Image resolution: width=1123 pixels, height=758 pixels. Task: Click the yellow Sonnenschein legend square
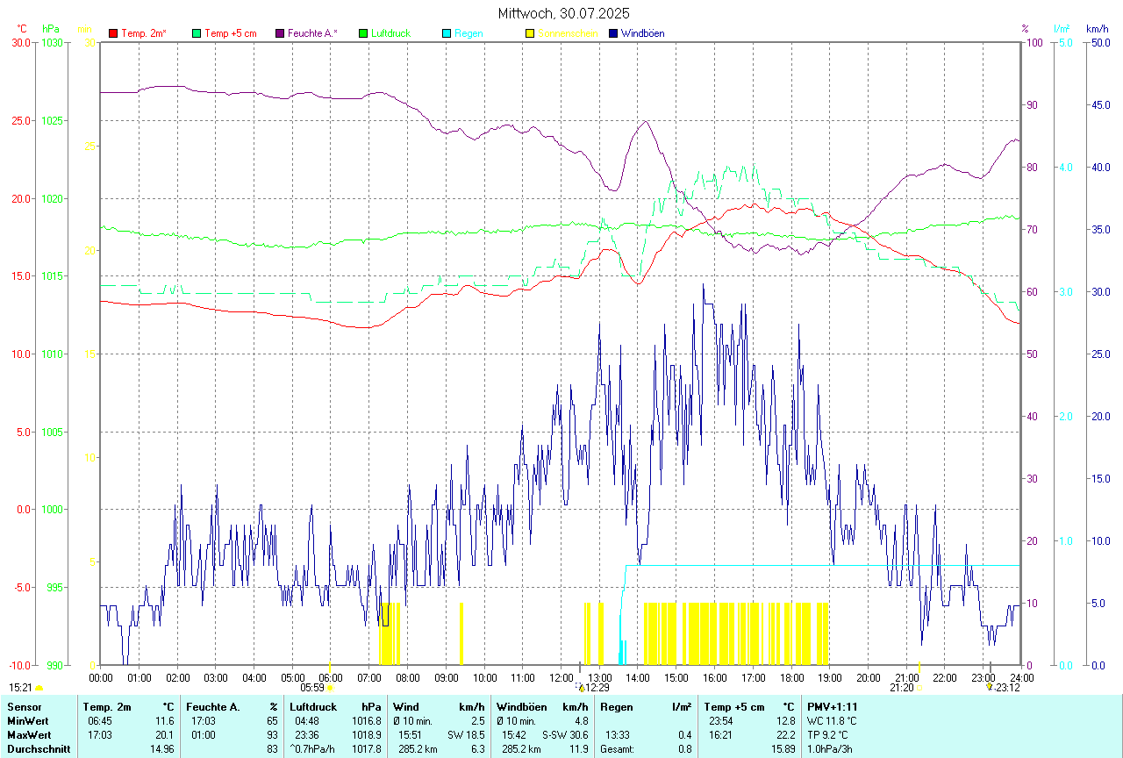pyautogui.click(x=530, y=33)
